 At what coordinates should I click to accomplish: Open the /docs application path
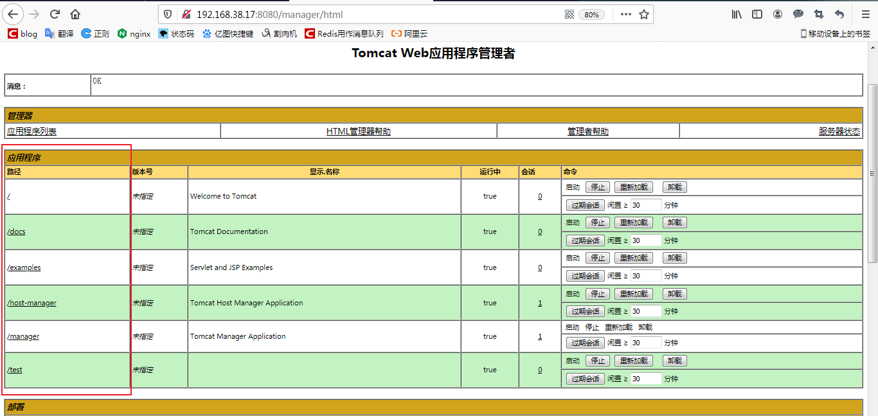point(16,231)
